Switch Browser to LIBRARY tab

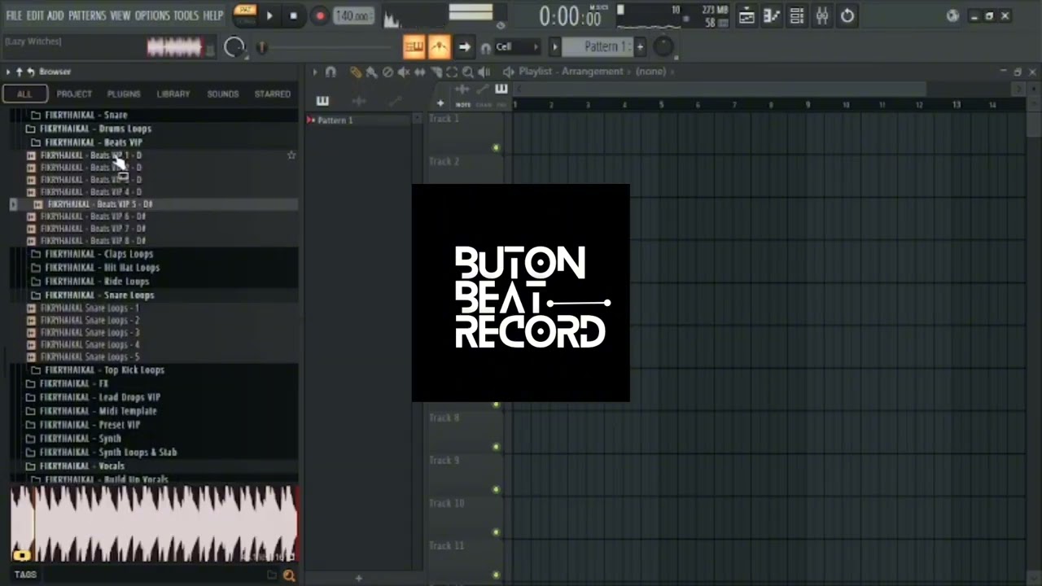click(173, 94)
